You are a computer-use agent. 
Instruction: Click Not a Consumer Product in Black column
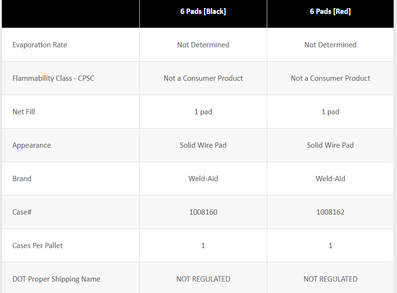click(x=203, y=78)
